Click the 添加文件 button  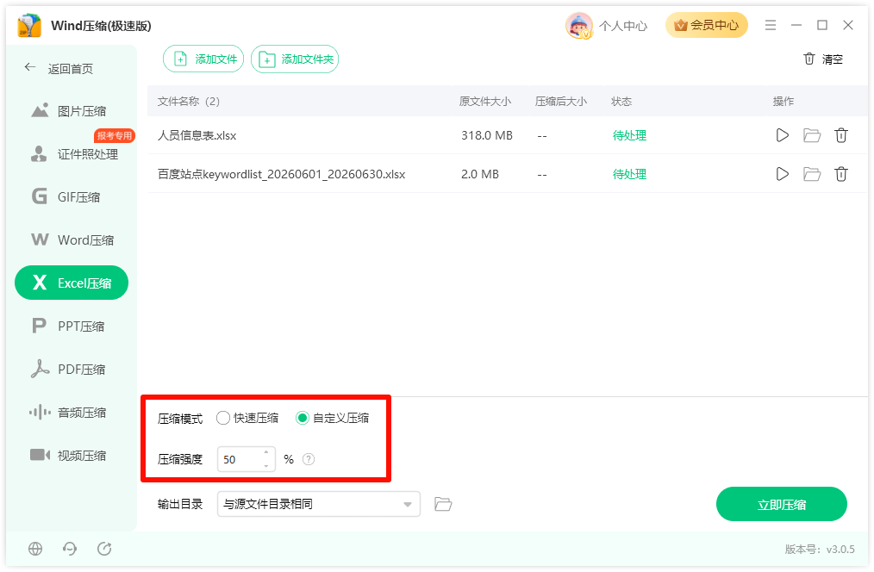(203, 59)
